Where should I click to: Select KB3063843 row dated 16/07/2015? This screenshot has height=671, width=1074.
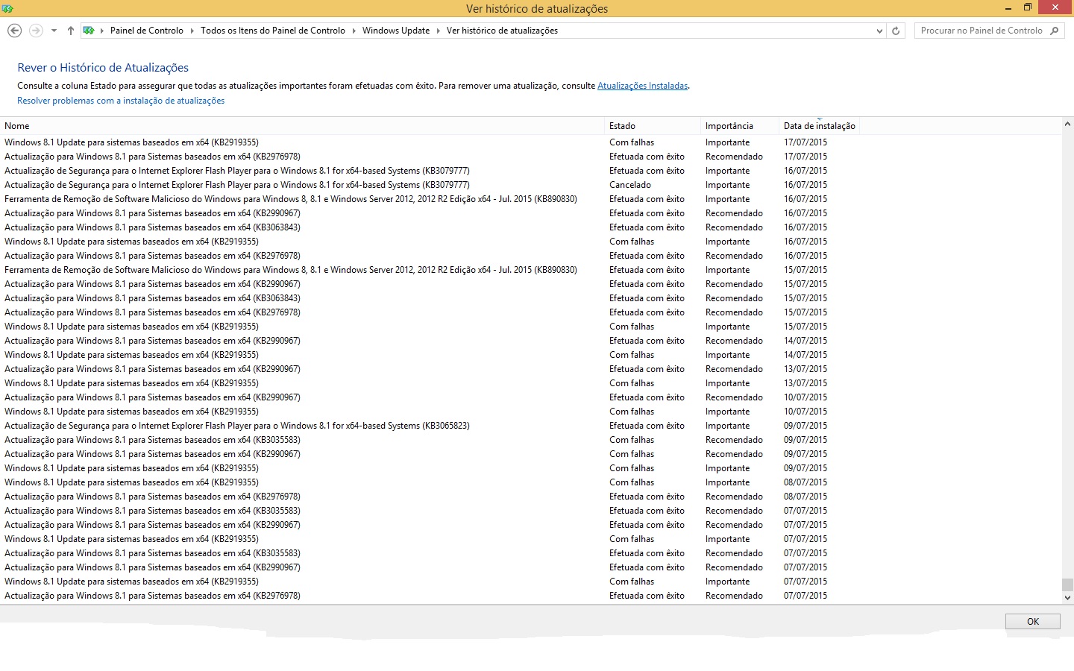click(x=530, y=227)
